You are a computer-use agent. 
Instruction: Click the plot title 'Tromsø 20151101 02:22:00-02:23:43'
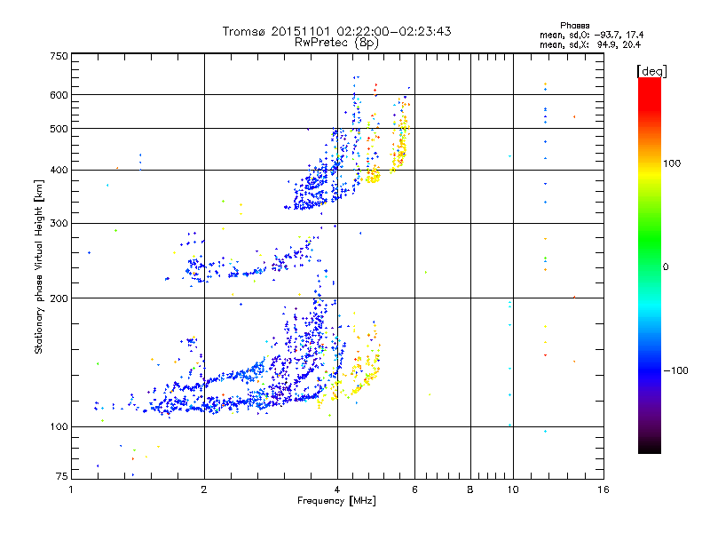click(336, 31)
